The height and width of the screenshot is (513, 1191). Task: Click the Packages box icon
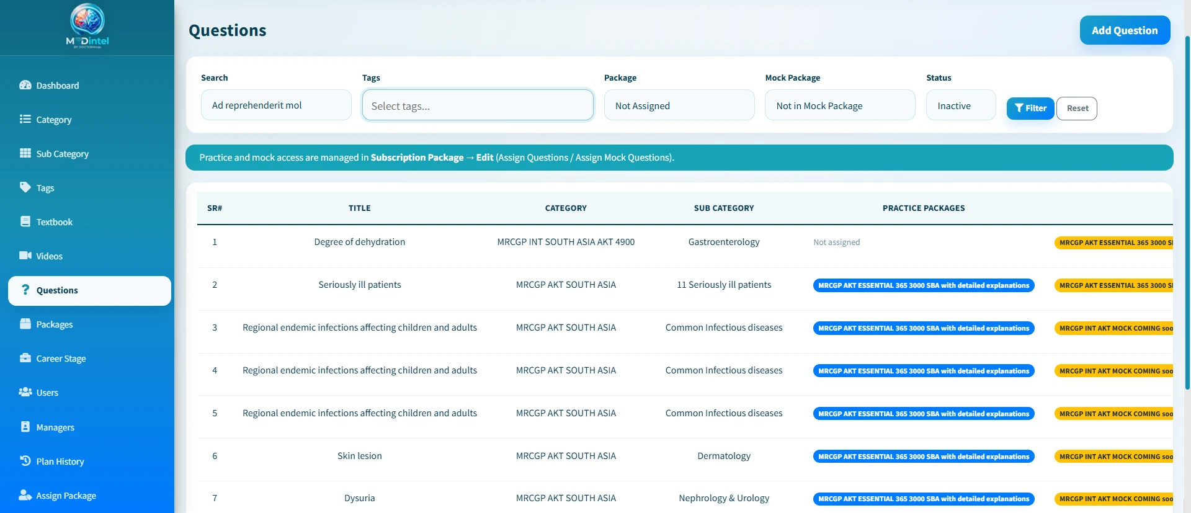point(25,324)
